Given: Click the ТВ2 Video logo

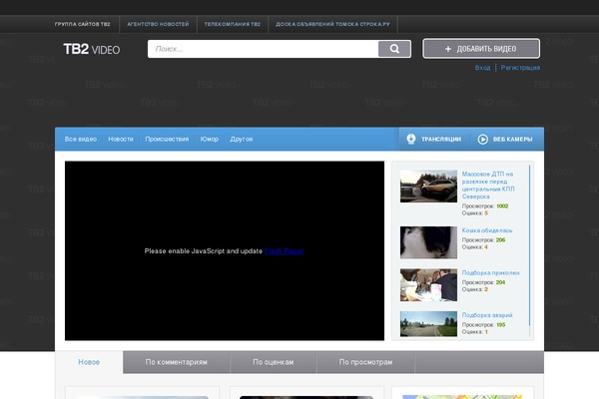Looking at the screenshot, I should pyautogui.click(x=91, y=49).
